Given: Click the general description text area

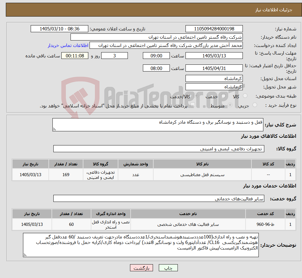Looking at the screenshot, I should point(158,125).
